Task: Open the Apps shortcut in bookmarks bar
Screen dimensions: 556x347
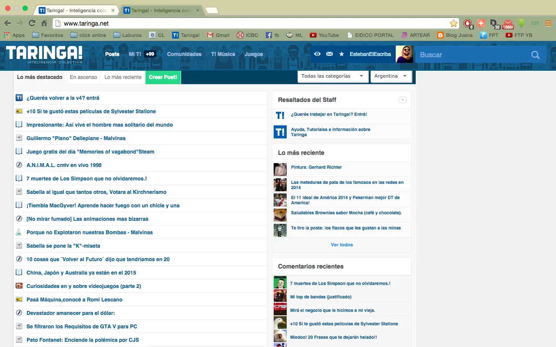Action: [14, 35]
